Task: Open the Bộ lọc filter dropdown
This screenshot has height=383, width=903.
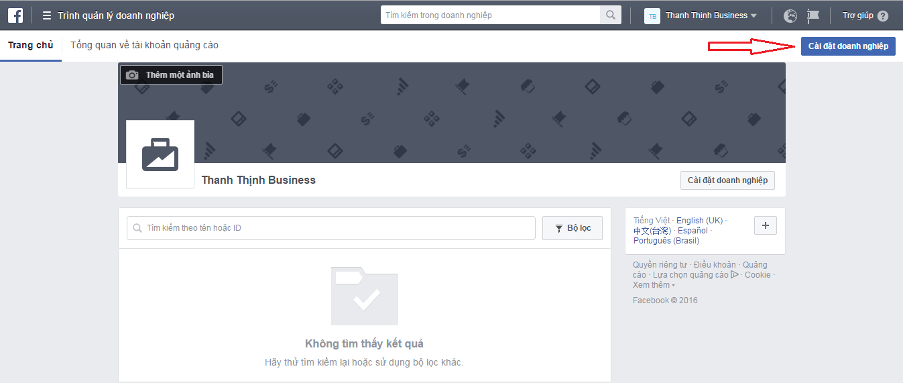Action: click(x=573, y=228)
